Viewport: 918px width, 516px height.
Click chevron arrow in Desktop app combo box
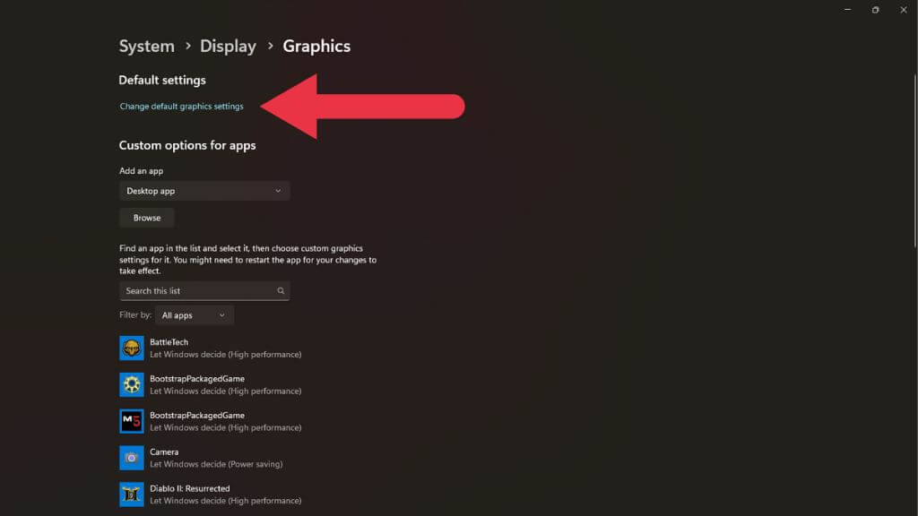pyautogui.click(x=278, y=191)
